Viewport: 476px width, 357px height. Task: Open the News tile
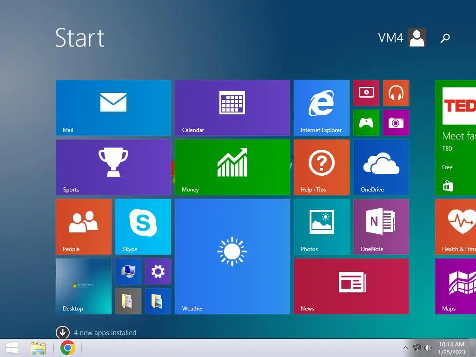point(351,286)
